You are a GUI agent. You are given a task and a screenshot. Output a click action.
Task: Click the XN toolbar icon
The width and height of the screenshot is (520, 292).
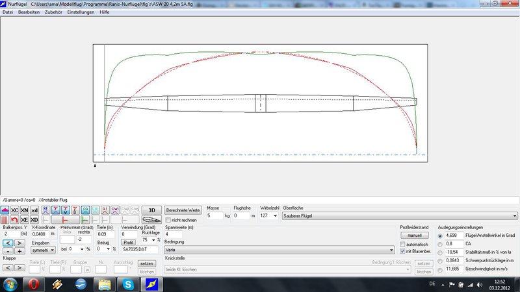tap(24, 210)
